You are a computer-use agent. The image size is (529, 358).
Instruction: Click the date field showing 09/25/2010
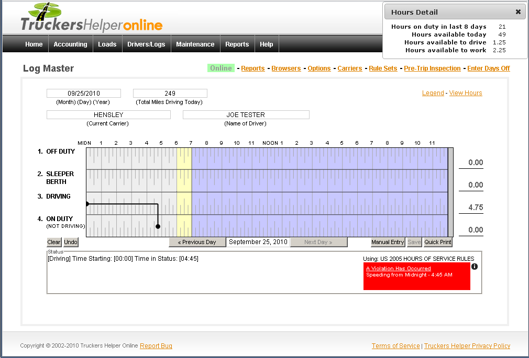[84, 94]
